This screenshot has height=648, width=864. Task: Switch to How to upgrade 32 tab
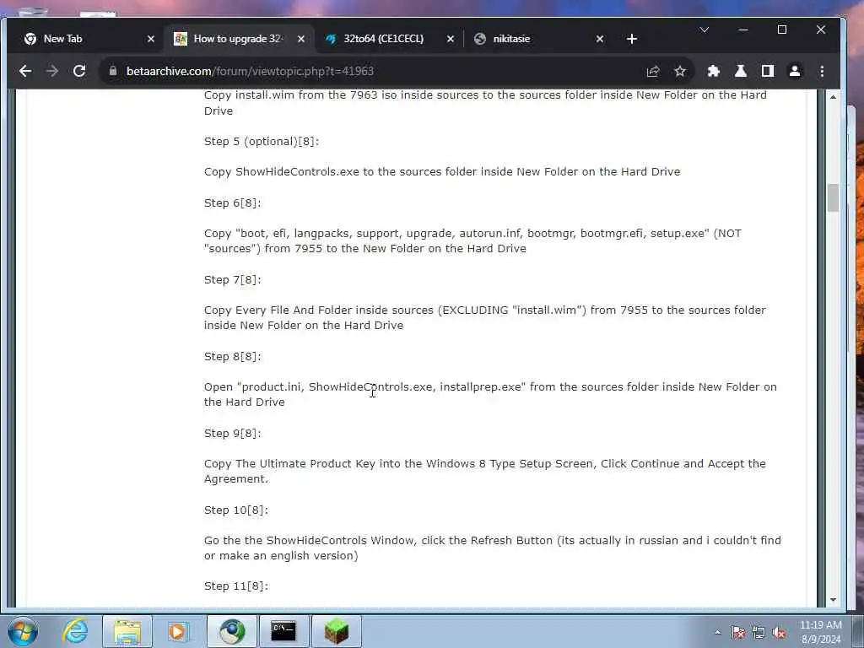[x=237, y=39]
